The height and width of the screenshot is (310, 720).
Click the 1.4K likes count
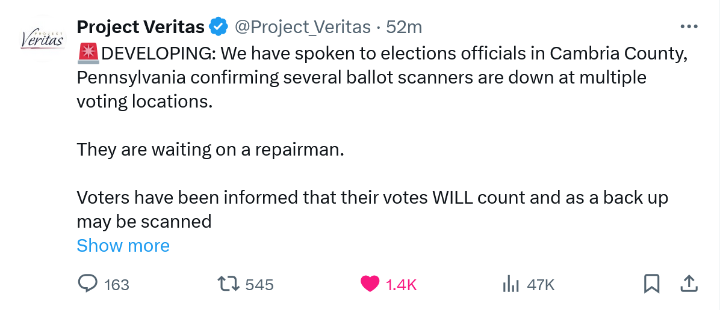(x=401, y=284)
